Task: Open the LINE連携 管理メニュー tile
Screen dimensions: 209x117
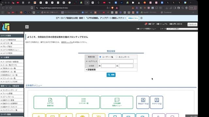Action: [117, 102]
